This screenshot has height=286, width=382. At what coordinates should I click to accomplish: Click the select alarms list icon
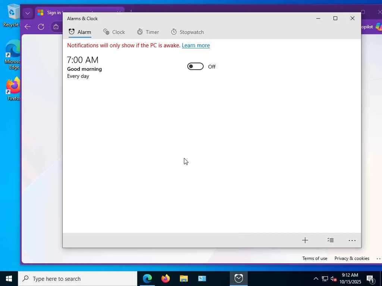331,240
